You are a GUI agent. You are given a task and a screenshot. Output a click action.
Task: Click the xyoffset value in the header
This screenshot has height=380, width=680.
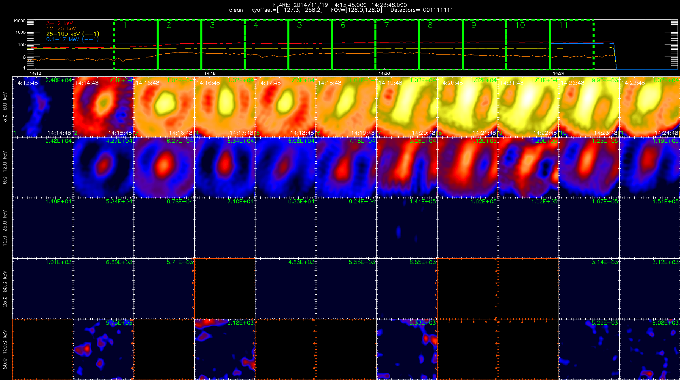click(287, 10)
